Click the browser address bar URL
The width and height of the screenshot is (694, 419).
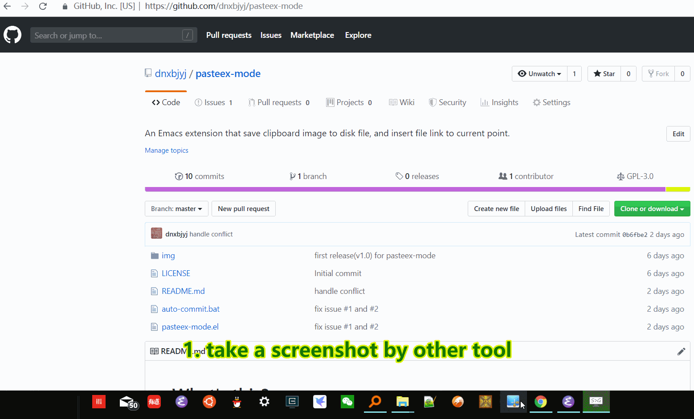coord(224,6)
